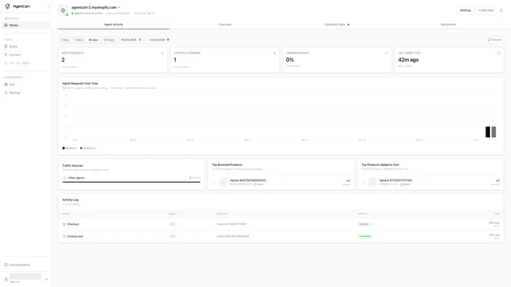Click the initiated status badge
This screenshot has width=511, height=287.
pyautogui.click(x=363, y=224)
